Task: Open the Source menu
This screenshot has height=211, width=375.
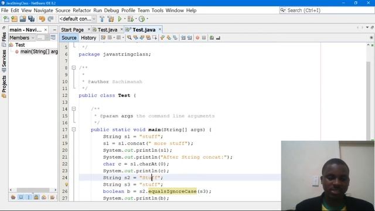Action: pos(63,11)
